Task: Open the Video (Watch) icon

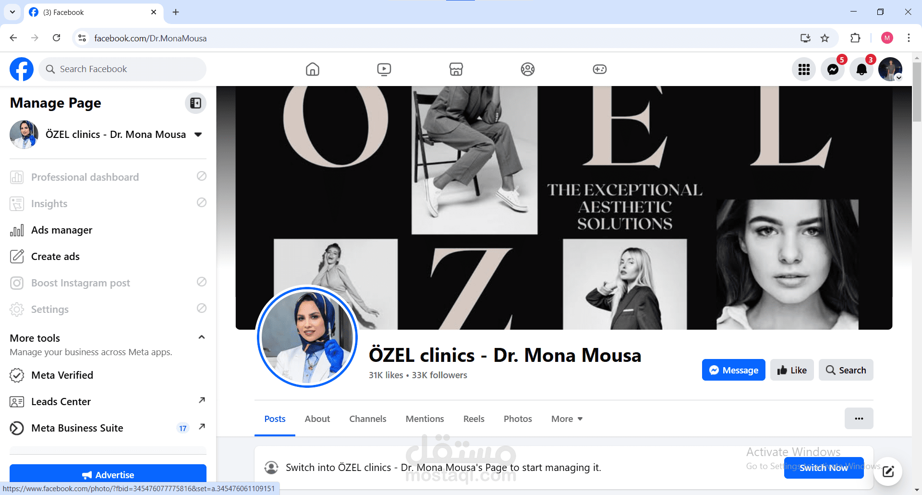Action: (384, 69)
